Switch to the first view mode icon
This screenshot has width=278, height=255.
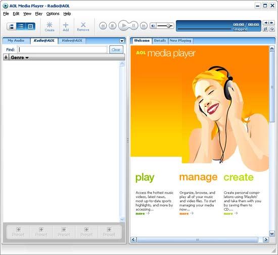tap(12, 27)
